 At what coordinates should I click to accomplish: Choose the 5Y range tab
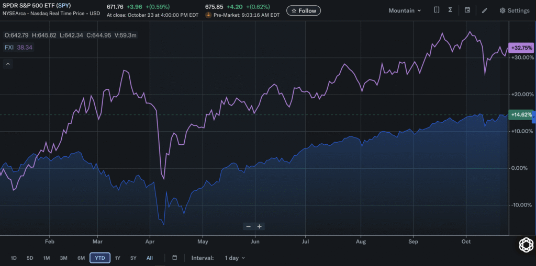click(x=133, y=258)
